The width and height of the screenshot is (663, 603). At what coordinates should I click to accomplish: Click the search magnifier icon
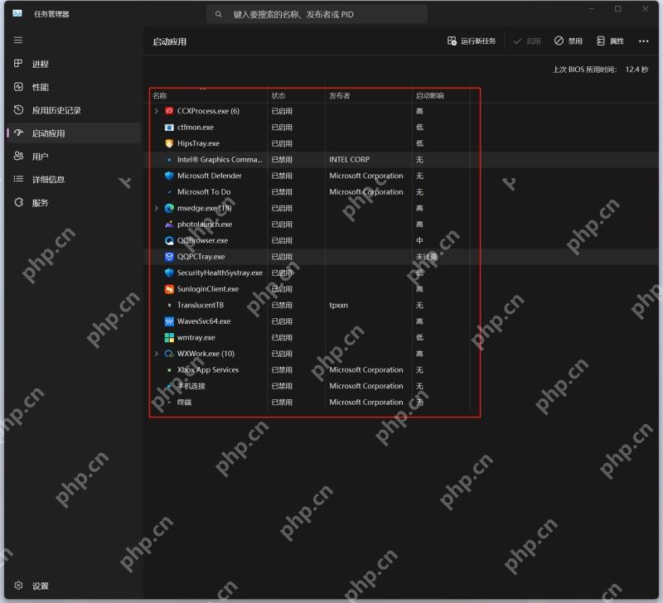pyautogui.click(x=218, y=14)
